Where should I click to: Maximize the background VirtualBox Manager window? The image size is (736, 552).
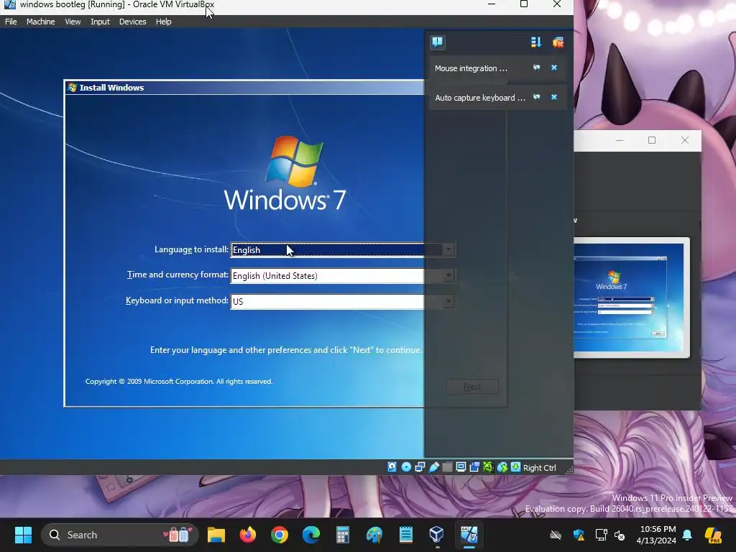[x=651, y=140]
